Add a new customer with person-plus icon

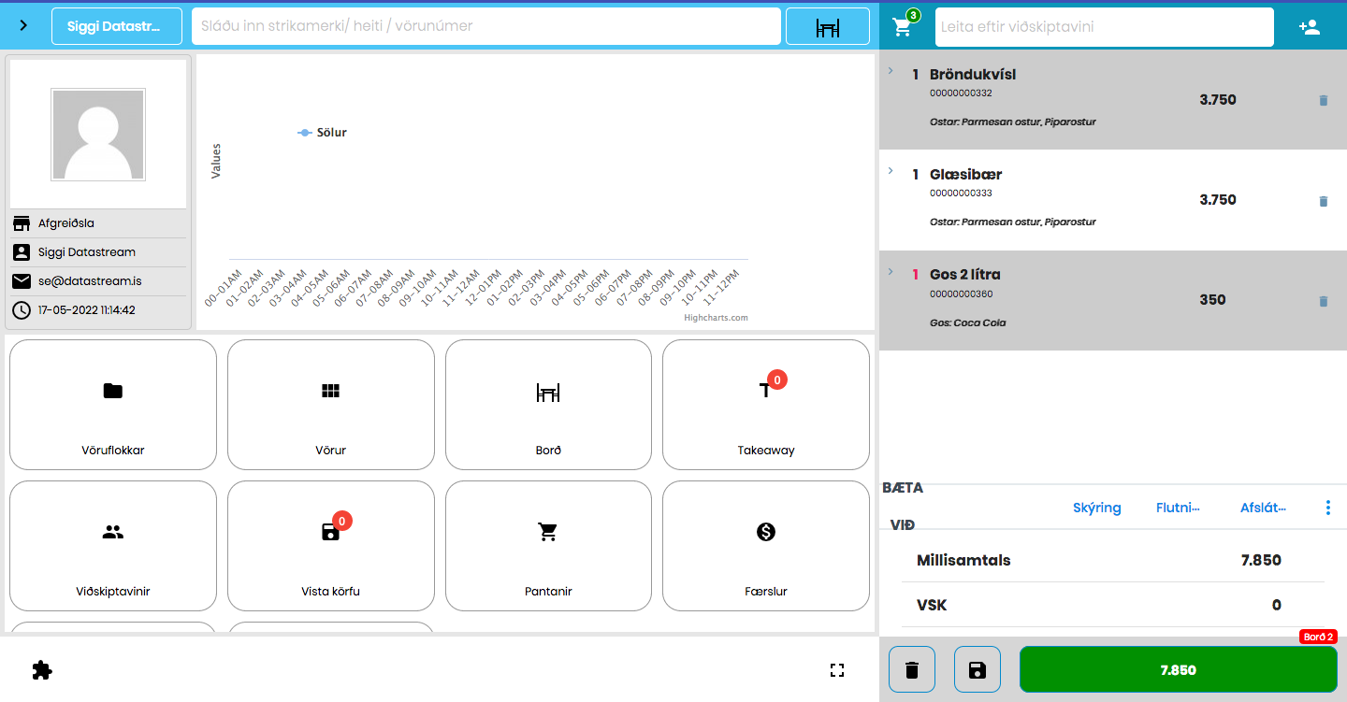click(x=1310, y=27)
